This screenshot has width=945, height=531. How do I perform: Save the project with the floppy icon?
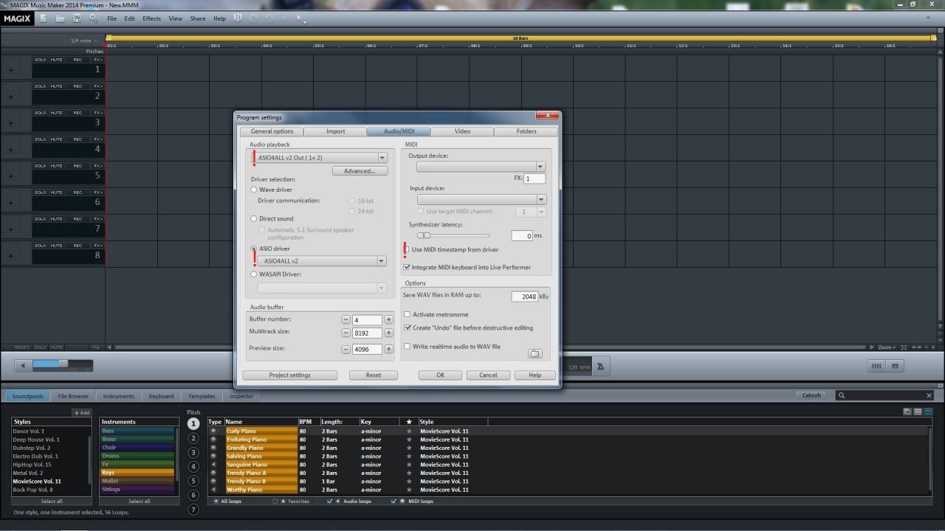(x=77, y=18)
